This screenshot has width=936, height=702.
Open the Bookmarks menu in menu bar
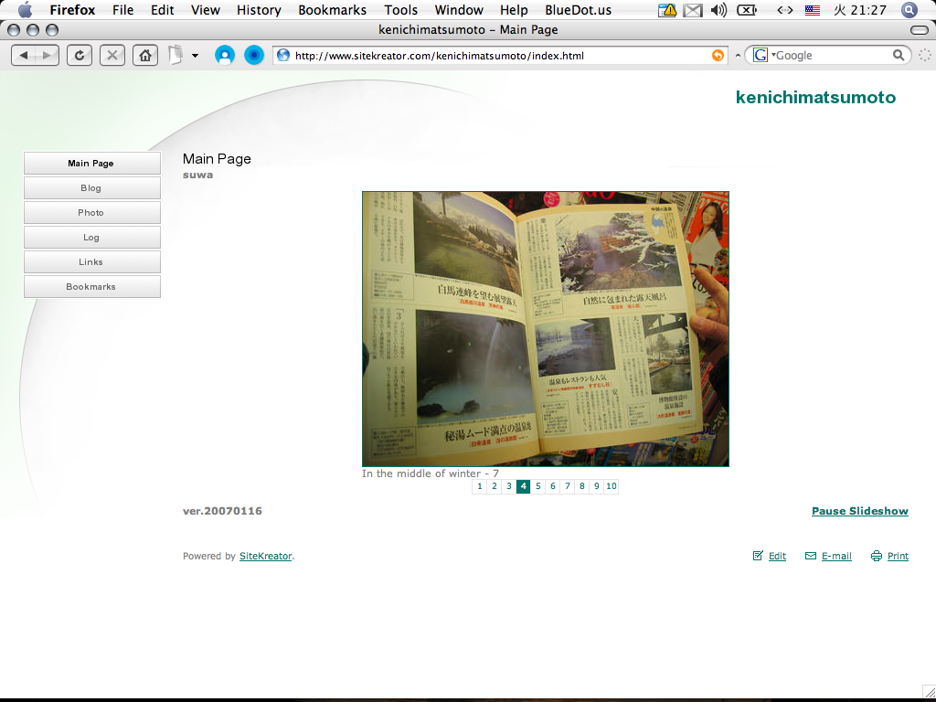point(333,10)
